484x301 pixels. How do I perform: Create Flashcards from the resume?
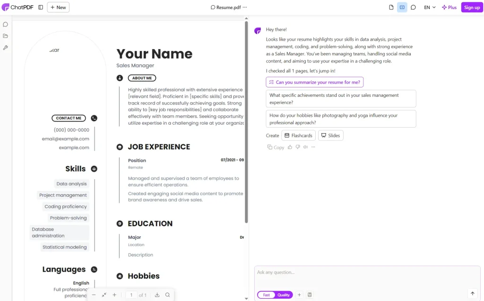pos(298,136)
